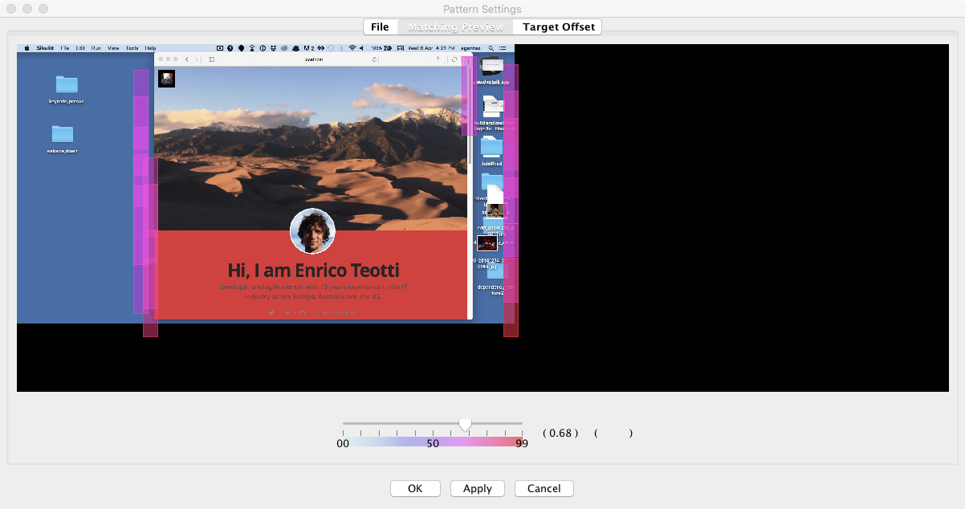Image resolution: width=965 pixels, height=509 pixels.
Task: Click the webers_down folder icon in preview
Action: point(63,134)
